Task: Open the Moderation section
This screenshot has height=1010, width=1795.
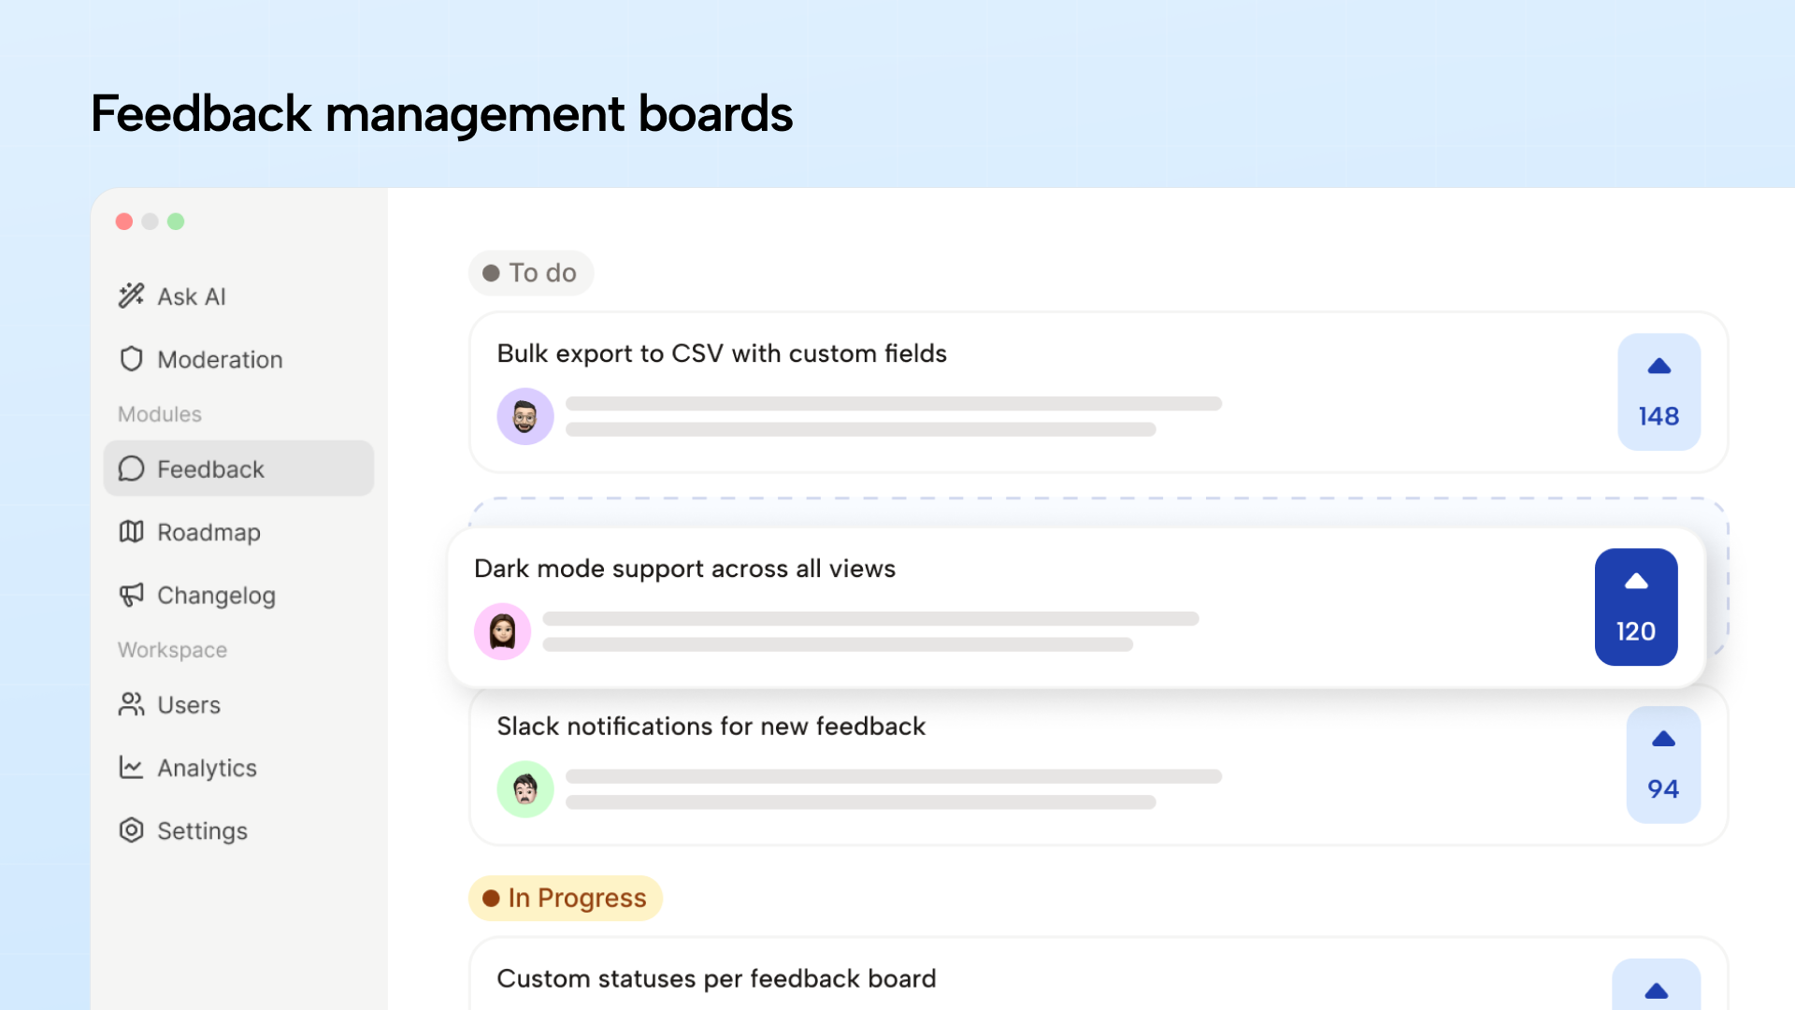Action: [x=220, y=360]
